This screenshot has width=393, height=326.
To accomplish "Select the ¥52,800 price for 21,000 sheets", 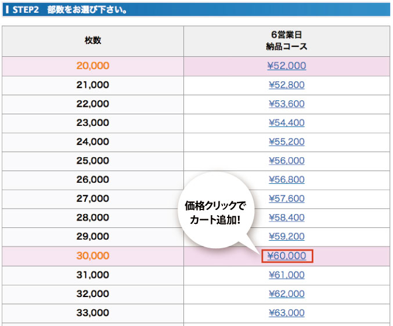I will 287,85.
